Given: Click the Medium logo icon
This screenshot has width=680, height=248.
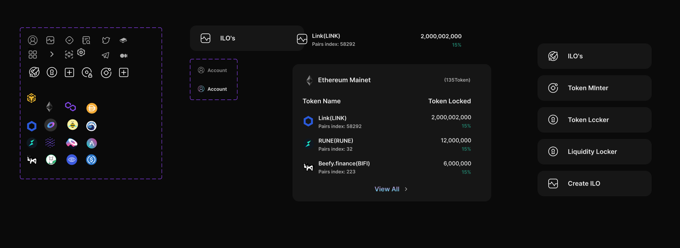Looking at the screenshot, I should 123,55.
